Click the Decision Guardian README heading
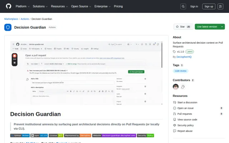 tap(35, 114)
